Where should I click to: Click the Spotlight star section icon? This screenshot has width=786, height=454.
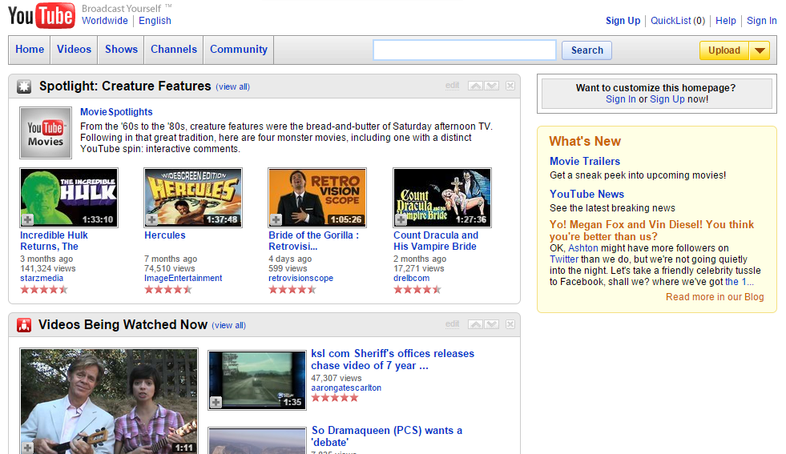click(24, 86)
